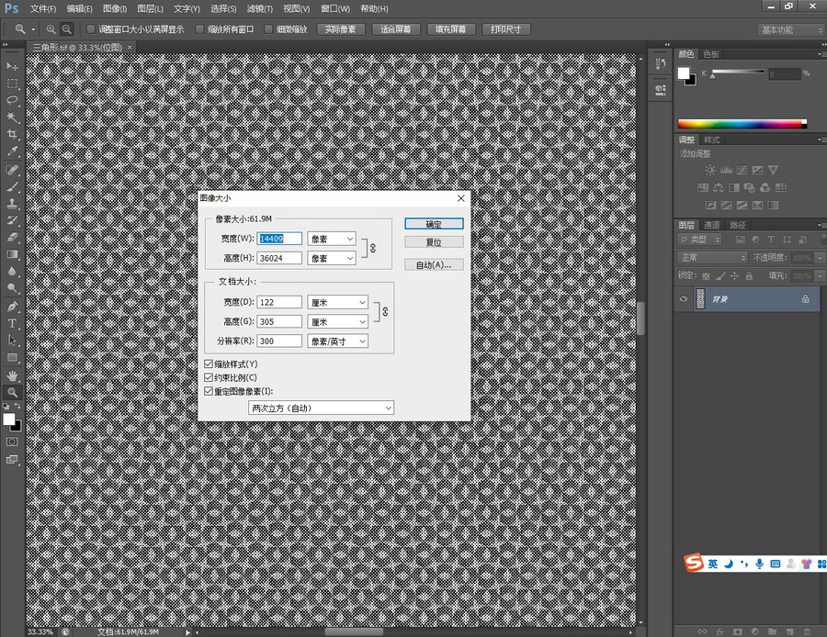Open document height unit dropdown
Image resolution: width=827 pixels, height=637 pixels.
[337, 322]
